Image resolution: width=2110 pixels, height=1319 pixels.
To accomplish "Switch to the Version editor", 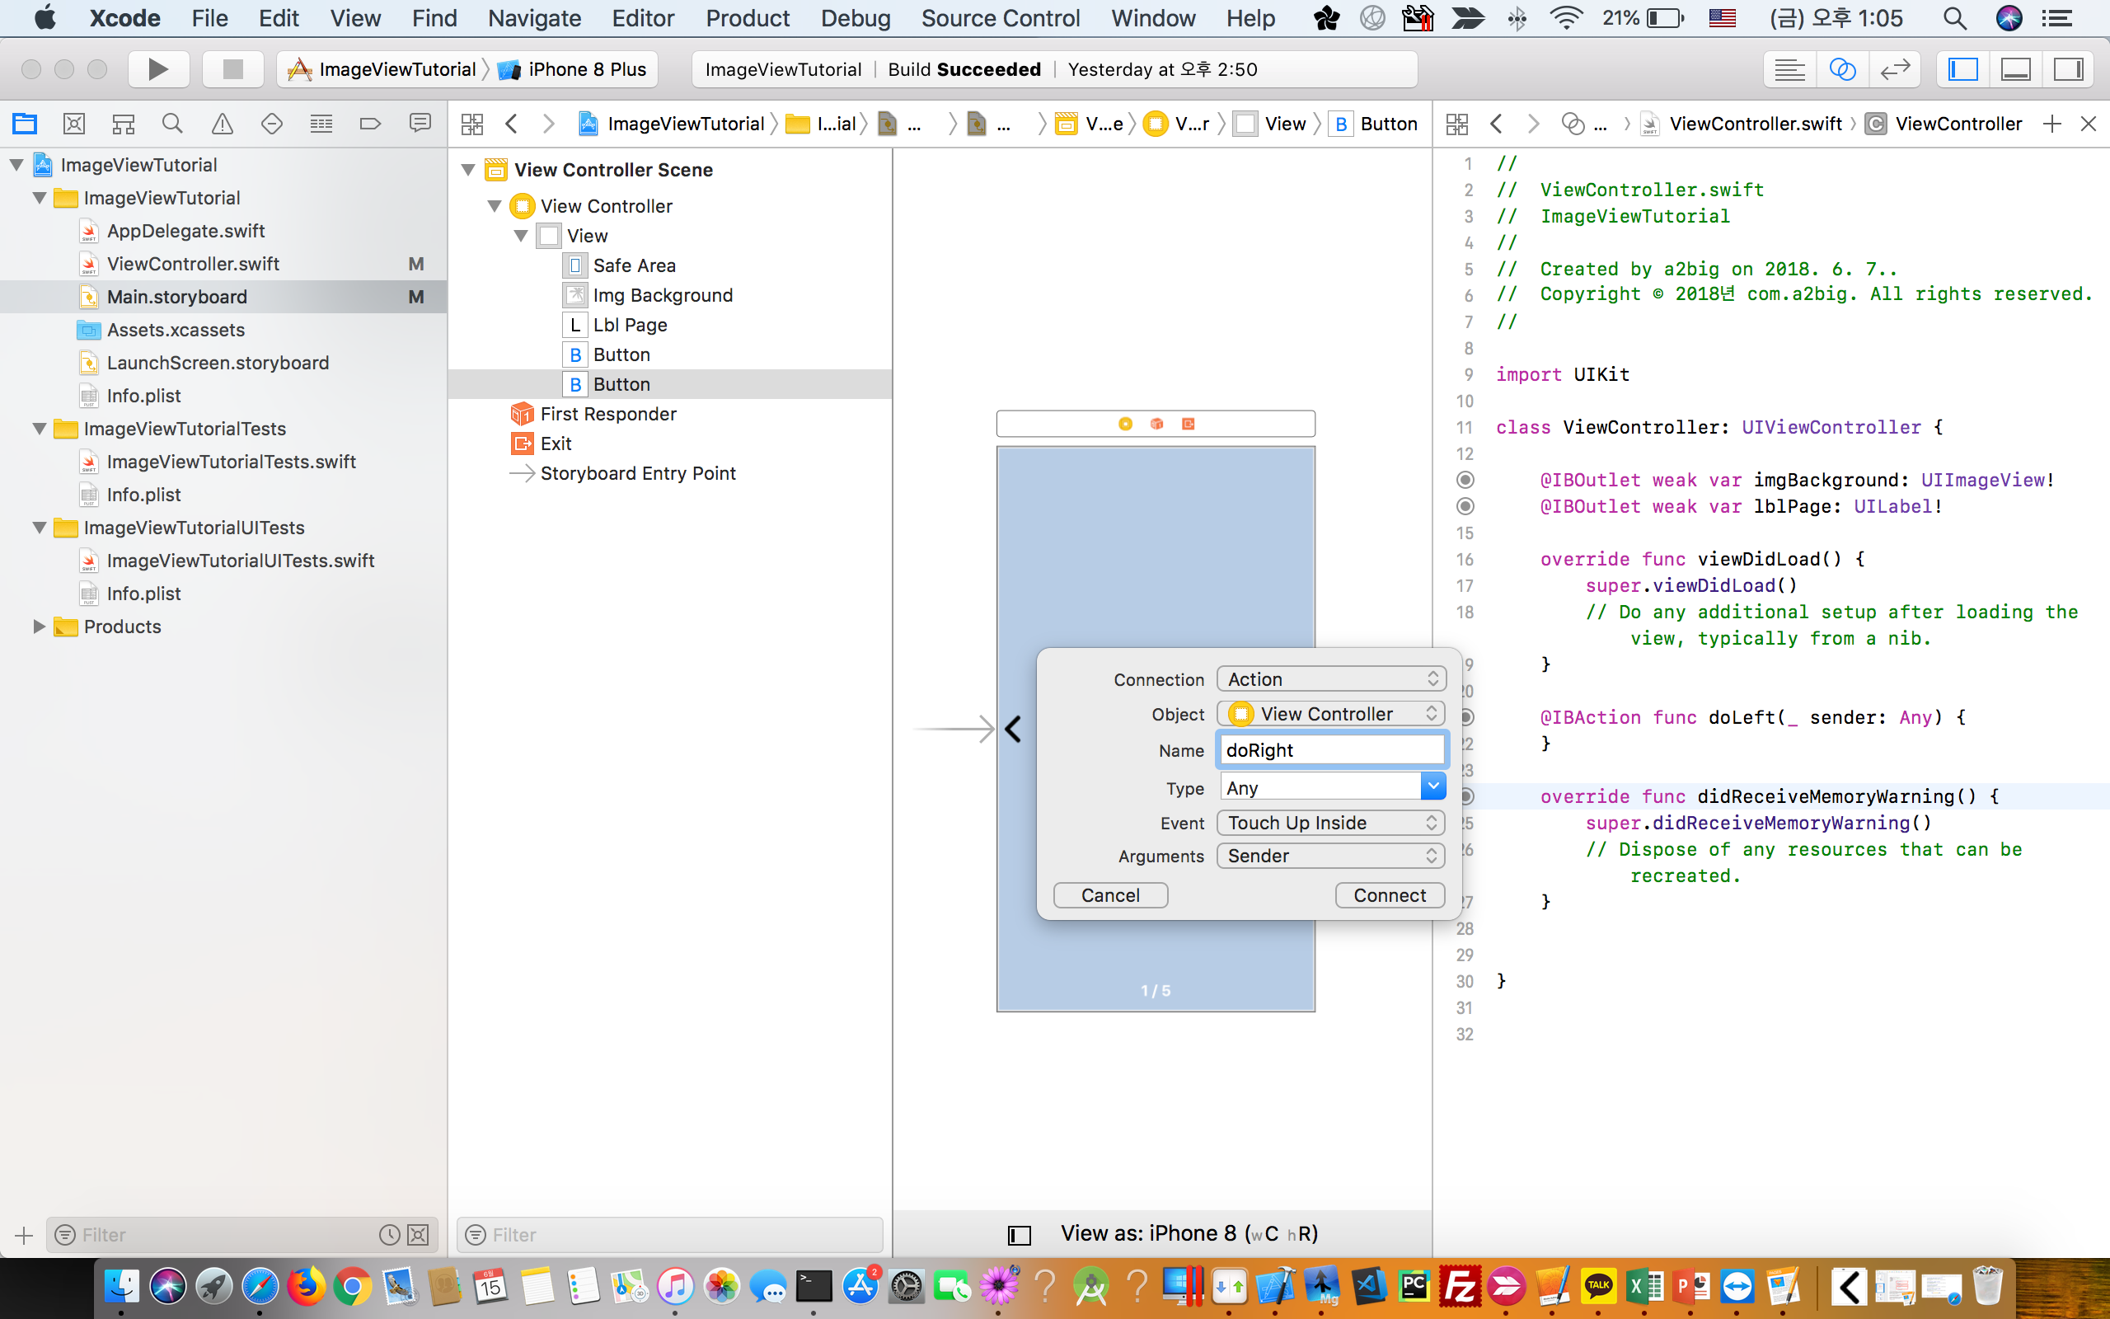I will click(1895, 69).
